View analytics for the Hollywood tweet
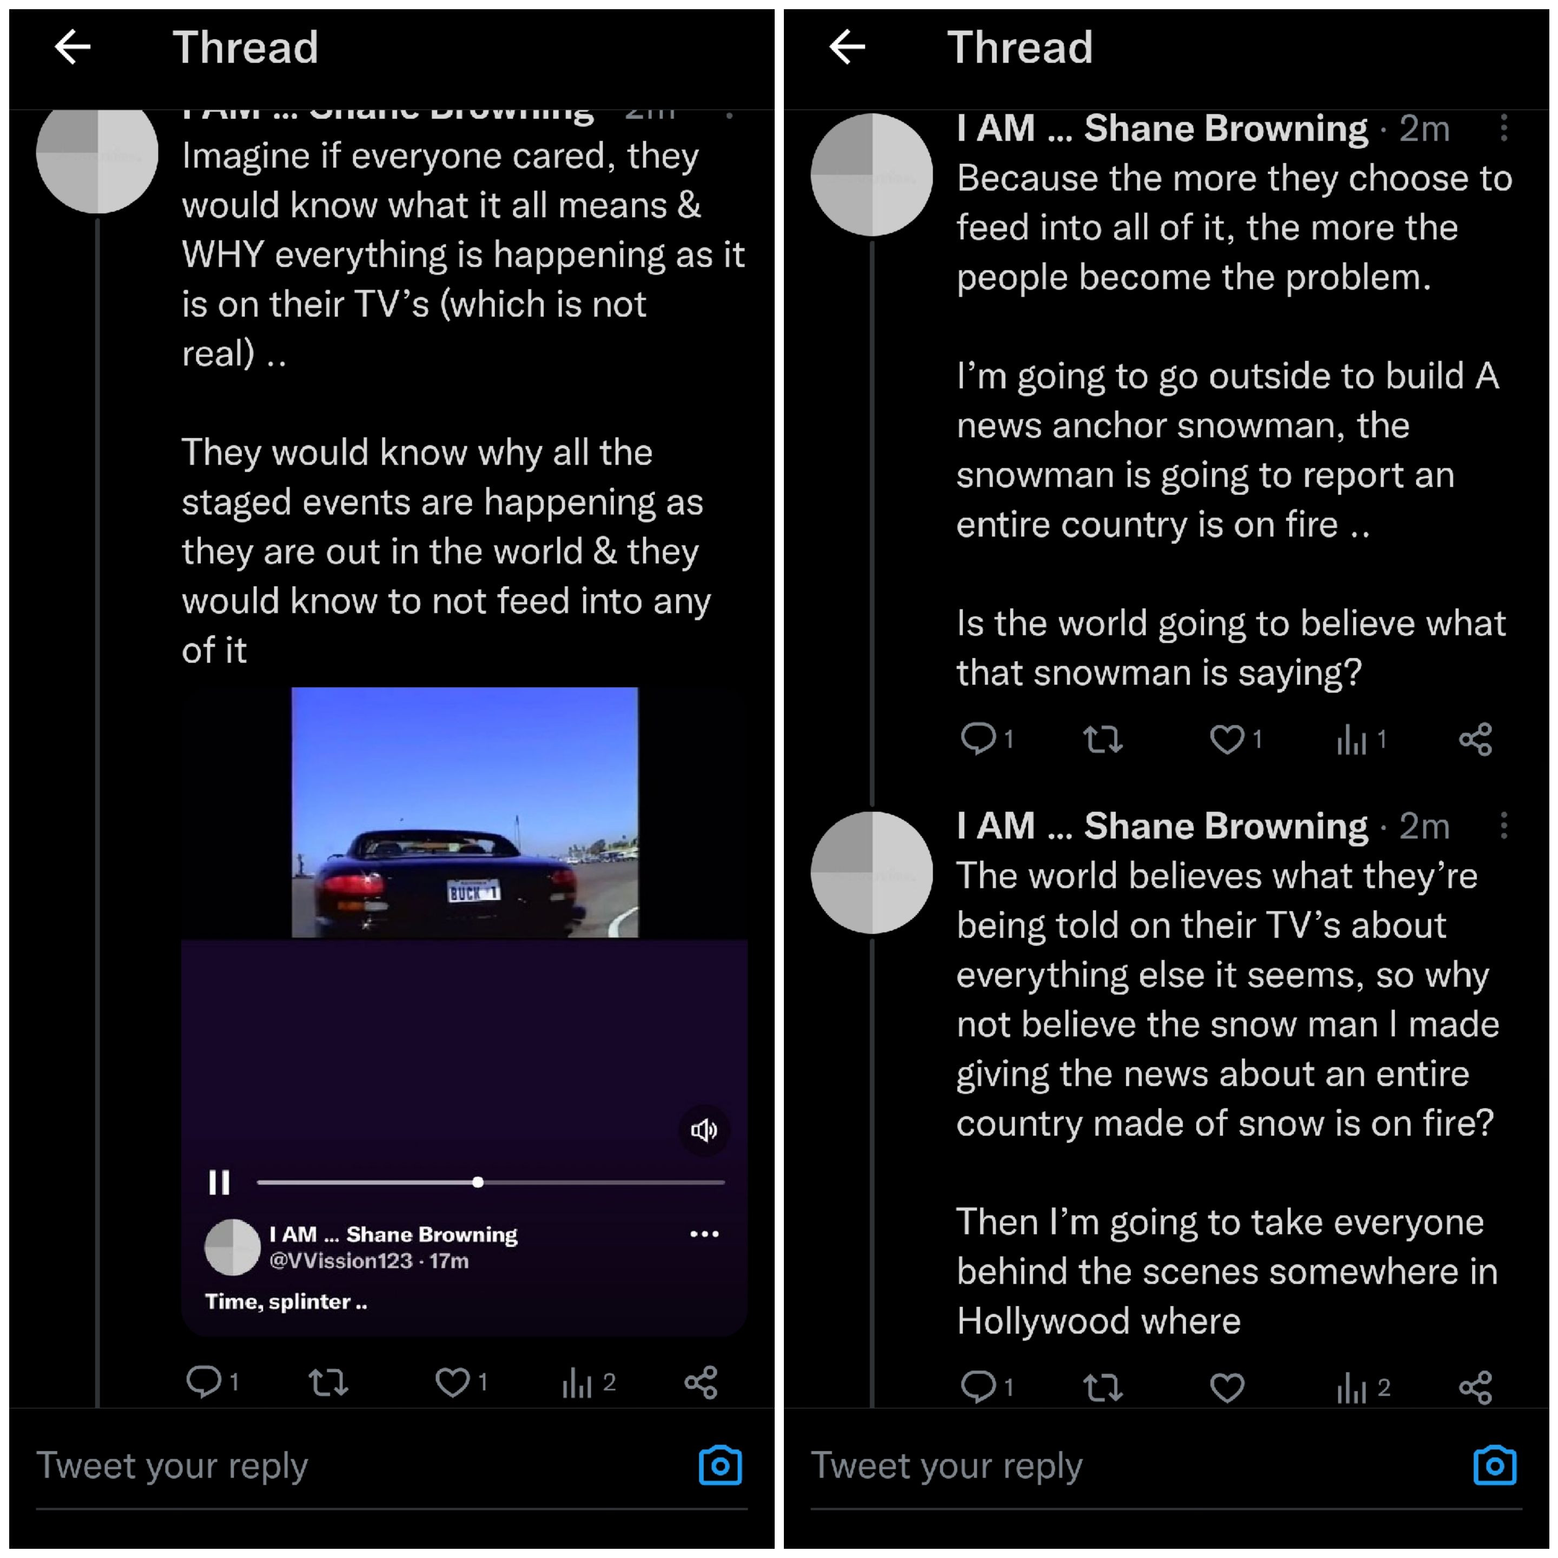 pos(1352,1388)
